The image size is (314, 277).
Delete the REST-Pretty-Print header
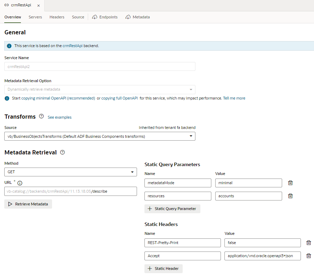(309, 243)
